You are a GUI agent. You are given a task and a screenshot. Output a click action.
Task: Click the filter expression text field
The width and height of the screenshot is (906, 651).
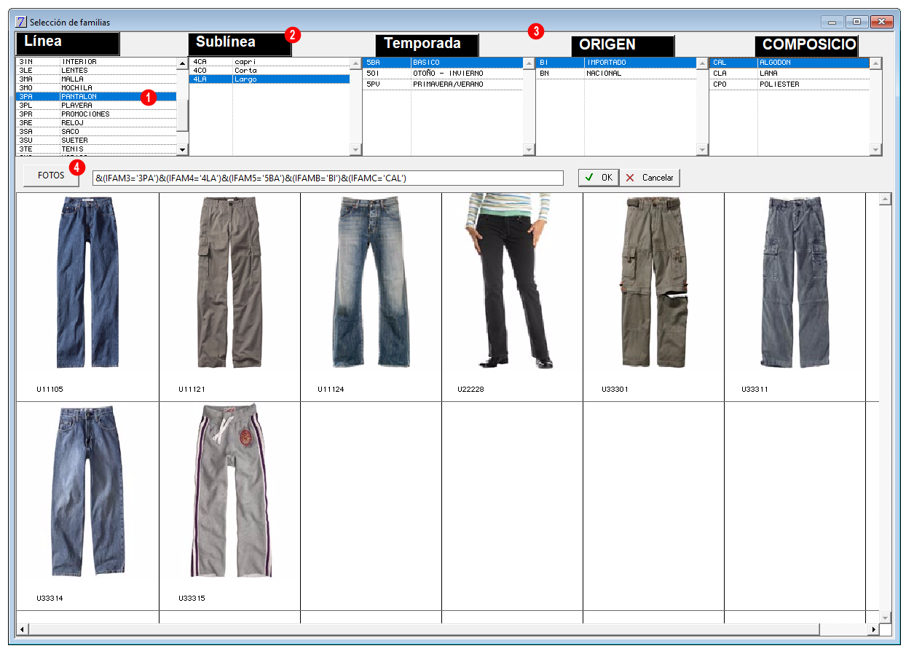tap(328, 178)
